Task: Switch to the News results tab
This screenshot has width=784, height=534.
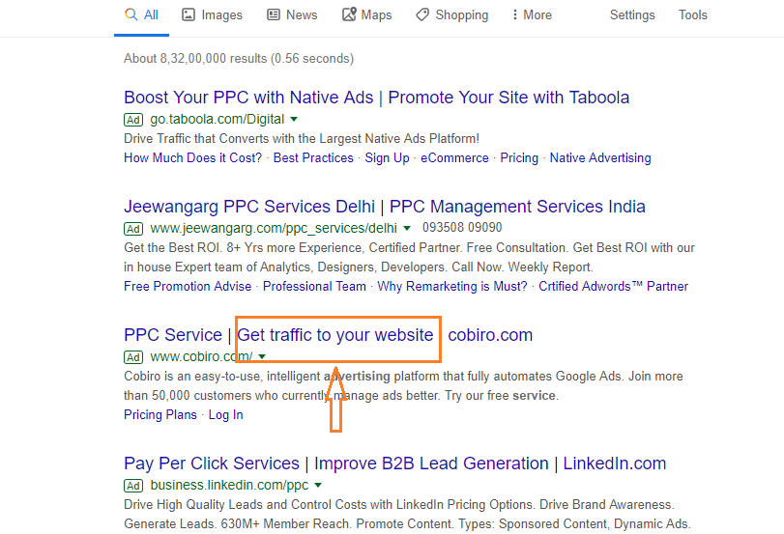Action: point(291,15)
